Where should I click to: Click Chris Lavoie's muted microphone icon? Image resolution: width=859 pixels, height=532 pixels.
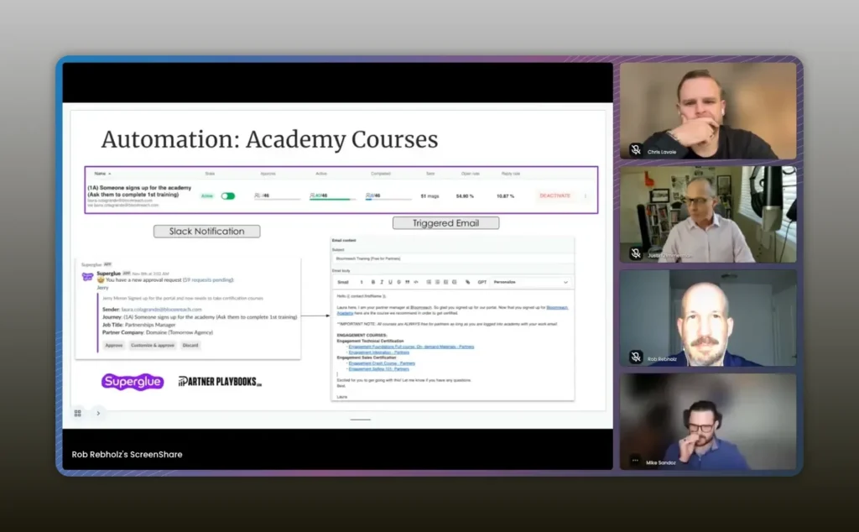[636, 150]
